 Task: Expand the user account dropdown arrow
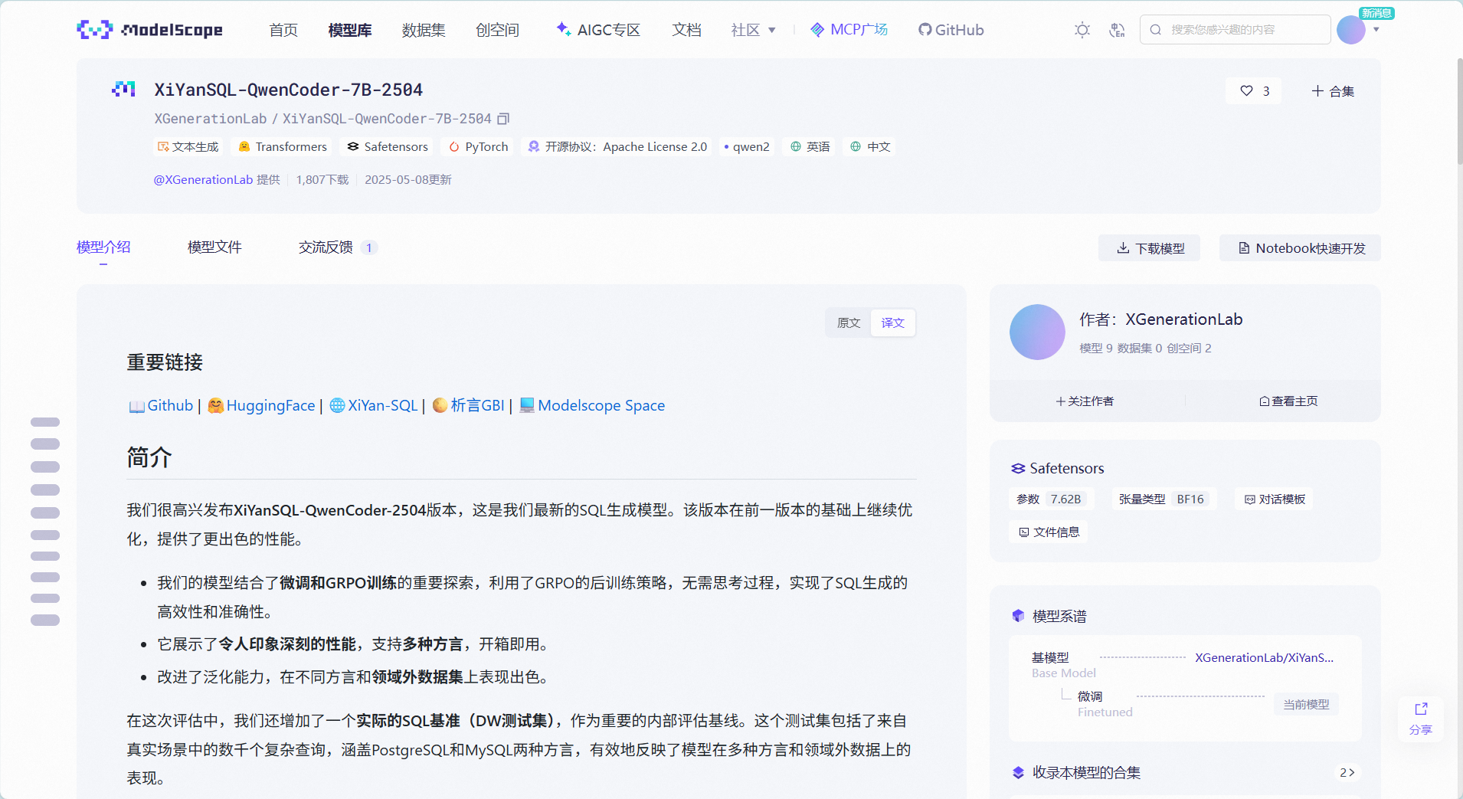tap(1376, 30)
